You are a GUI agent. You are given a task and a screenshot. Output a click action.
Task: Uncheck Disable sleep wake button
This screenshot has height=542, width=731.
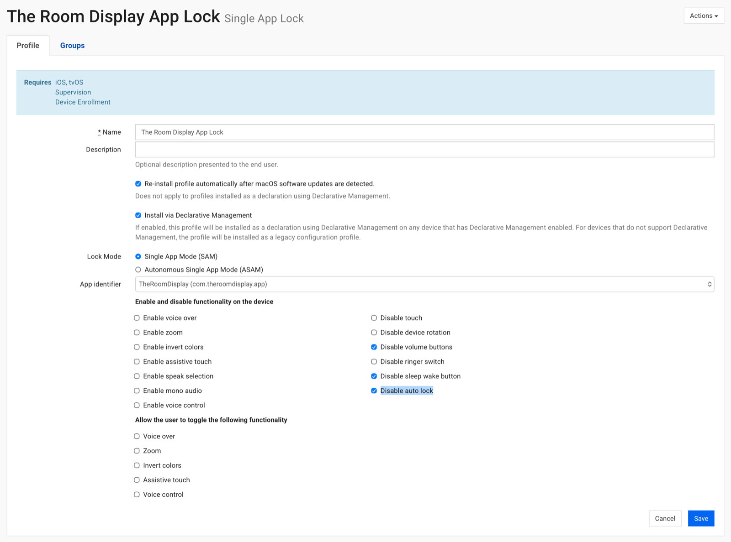click(374, 376)
